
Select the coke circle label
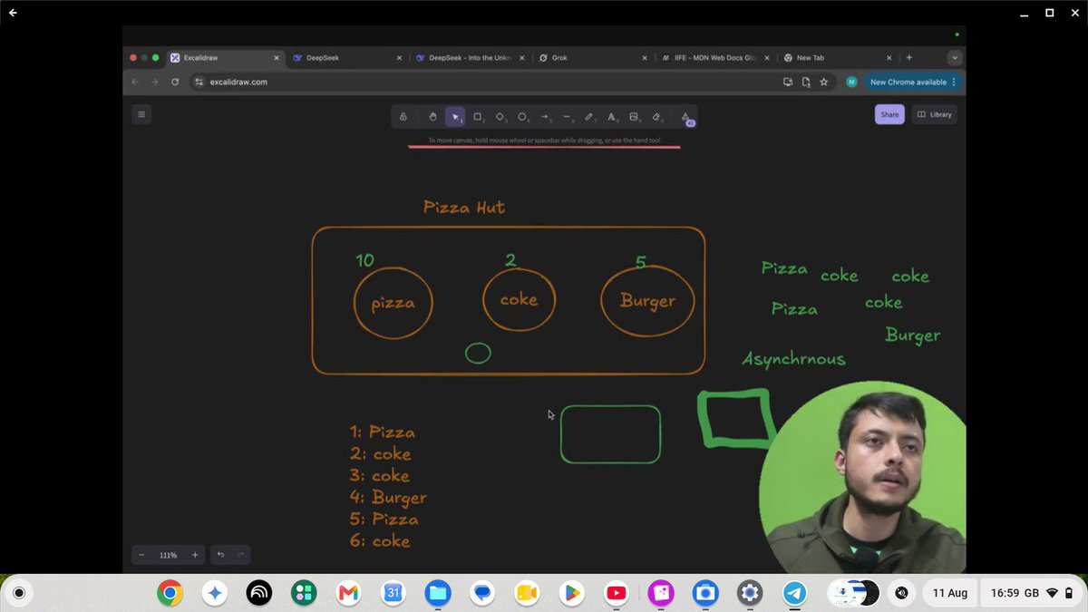click(x=519, y=299)
